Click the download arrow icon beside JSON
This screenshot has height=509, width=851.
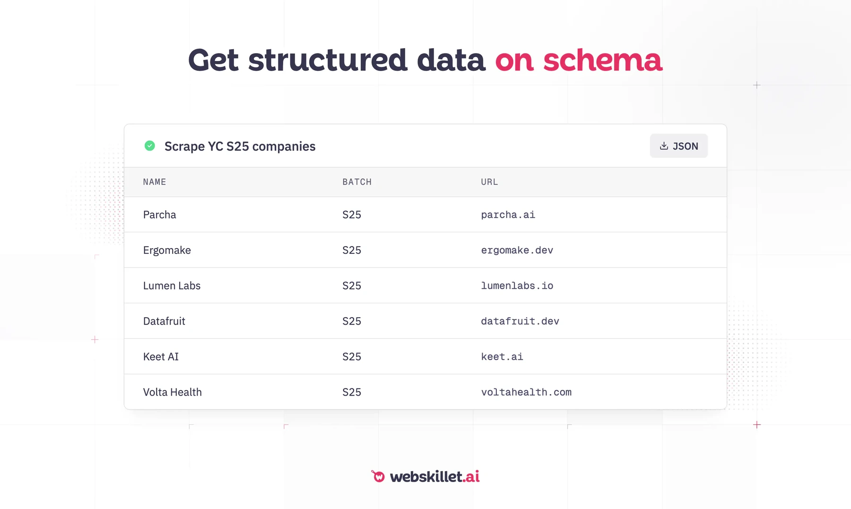coord(664,146)
